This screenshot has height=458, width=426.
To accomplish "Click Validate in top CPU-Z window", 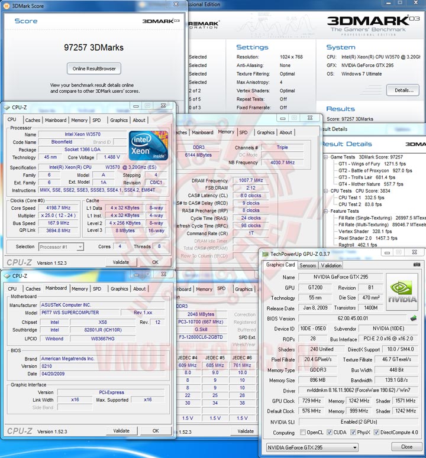I will pyautogui.click(x=121, y=262).
